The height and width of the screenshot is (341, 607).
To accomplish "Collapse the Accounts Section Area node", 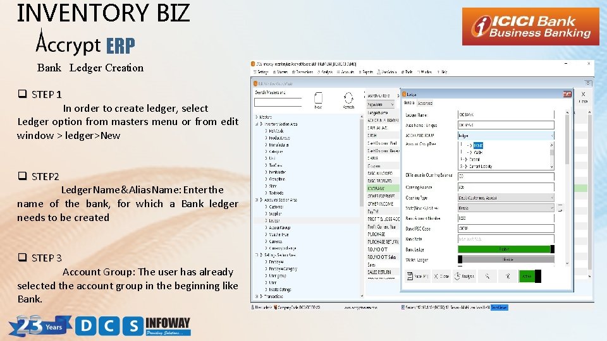I will pos(257,200).
